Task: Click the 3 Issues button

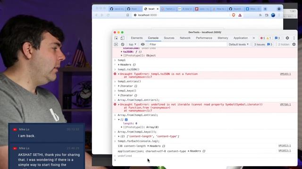Action: 263,44
